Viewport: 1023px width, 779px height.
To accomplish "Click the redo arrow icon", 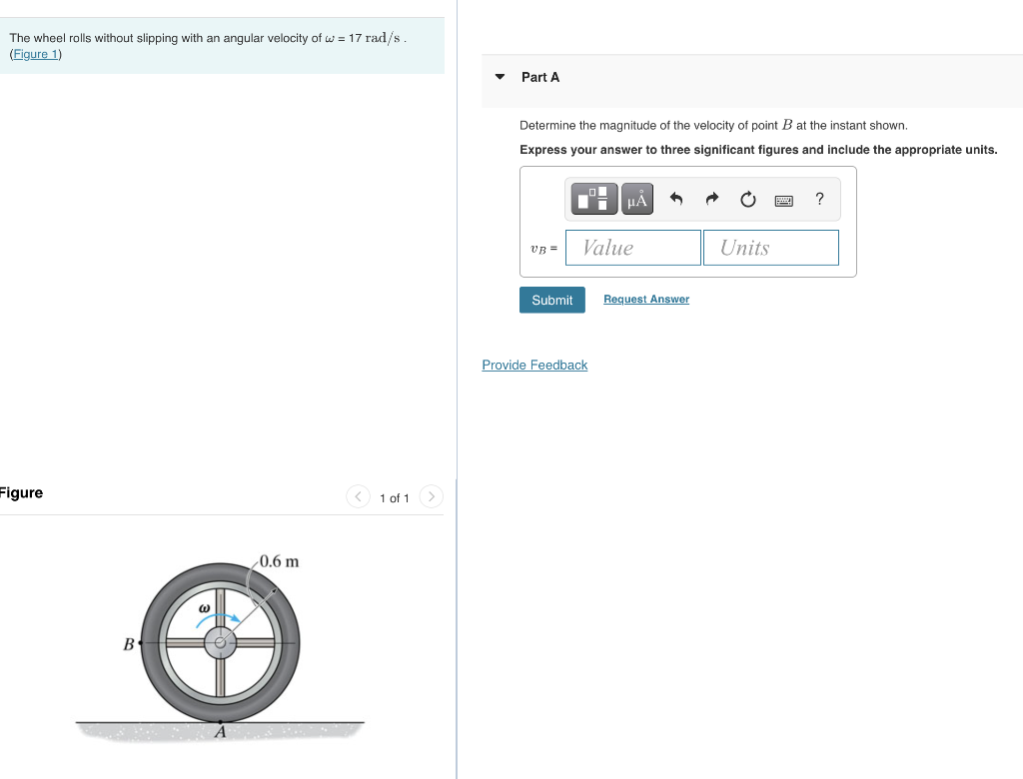I will click(x=711, y=199).
